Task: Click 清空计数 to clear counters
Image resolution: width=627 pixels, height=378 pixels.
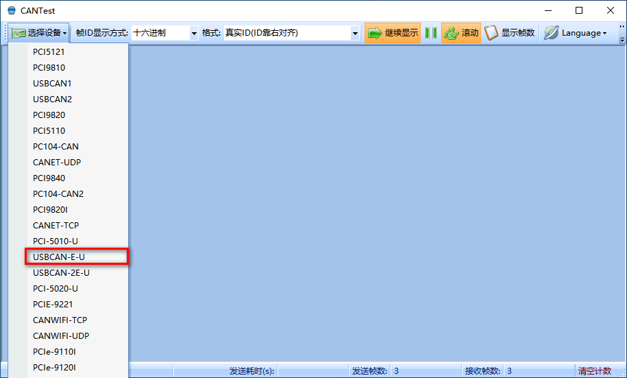Action: coord(594,371)
